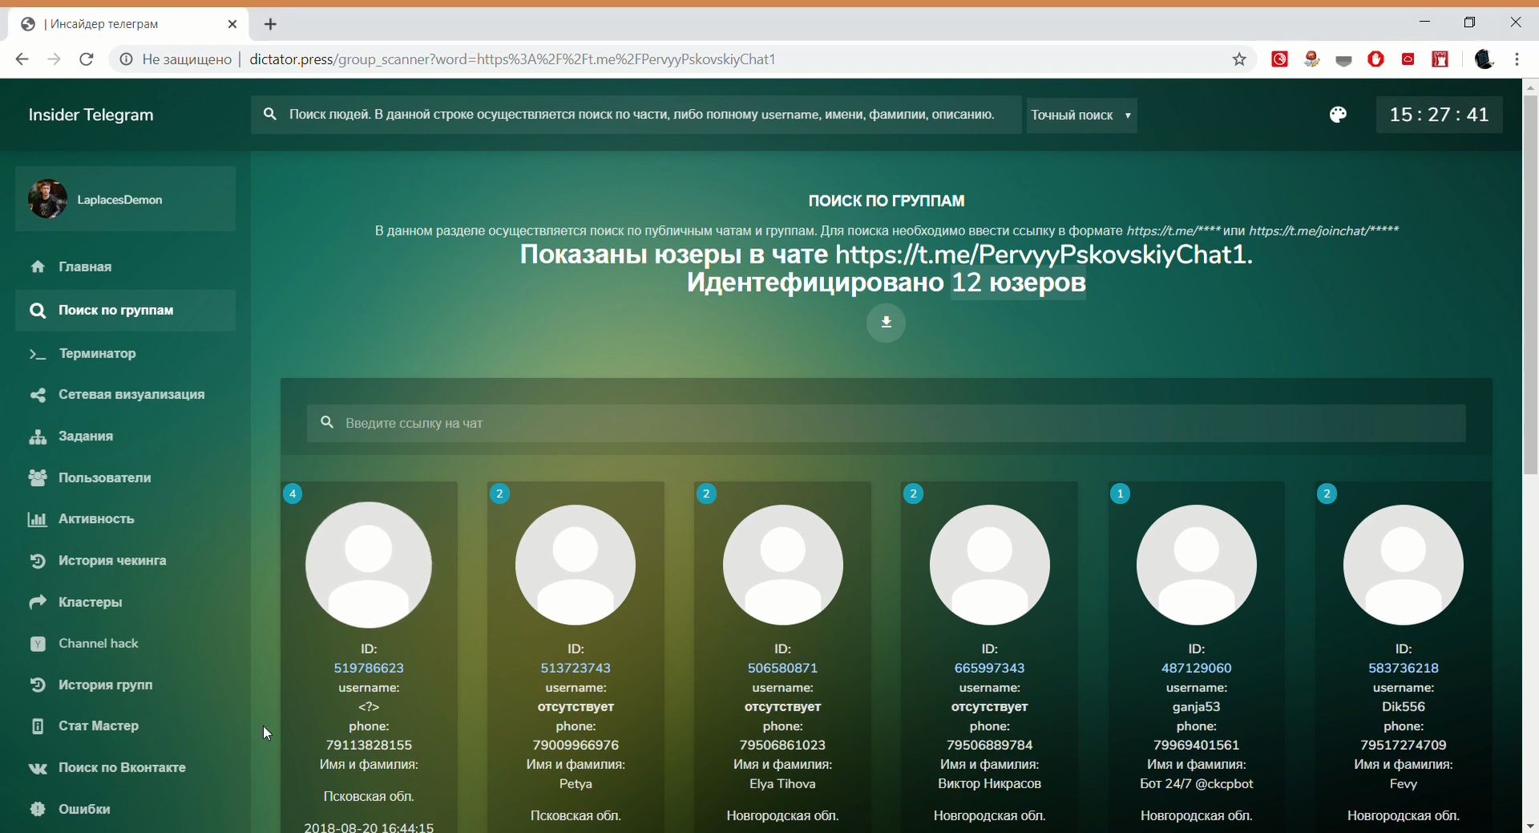This screenshot has width=1539, height=833.
Task: Open История чекинга in the sidebar
Action: click(112, 561)
